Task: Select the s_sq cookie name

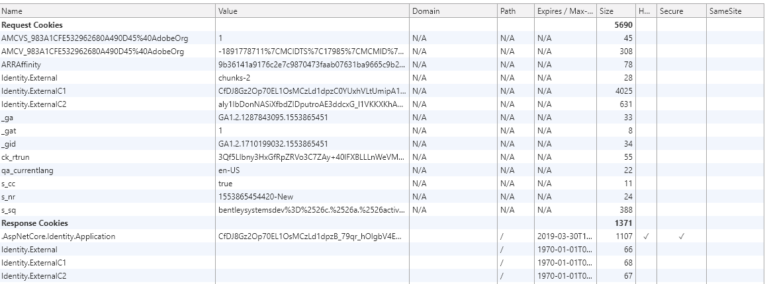Action: tap(9, 209)
